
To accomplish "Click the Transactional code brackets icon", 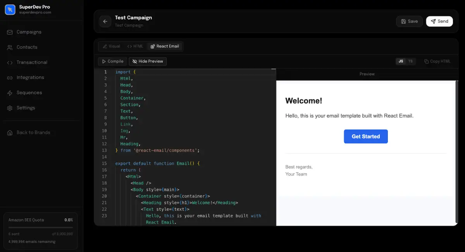I will (10, 62).
